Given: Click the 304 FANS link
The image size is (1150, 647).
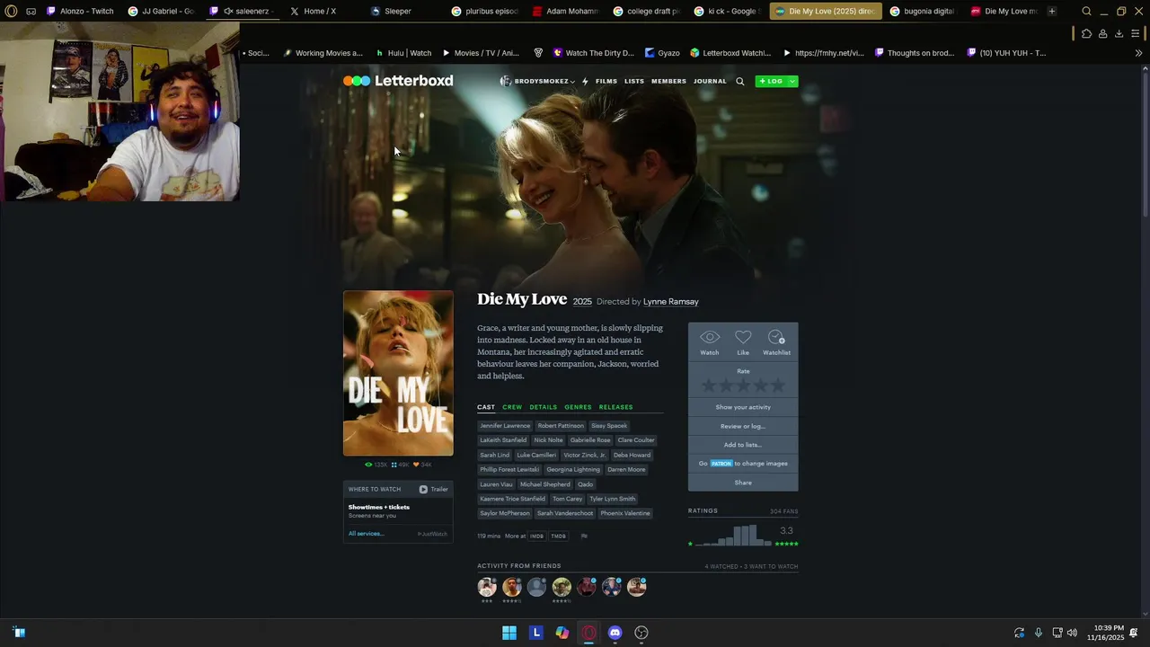Looking at the screenshot, I should (x=783, y=511).
